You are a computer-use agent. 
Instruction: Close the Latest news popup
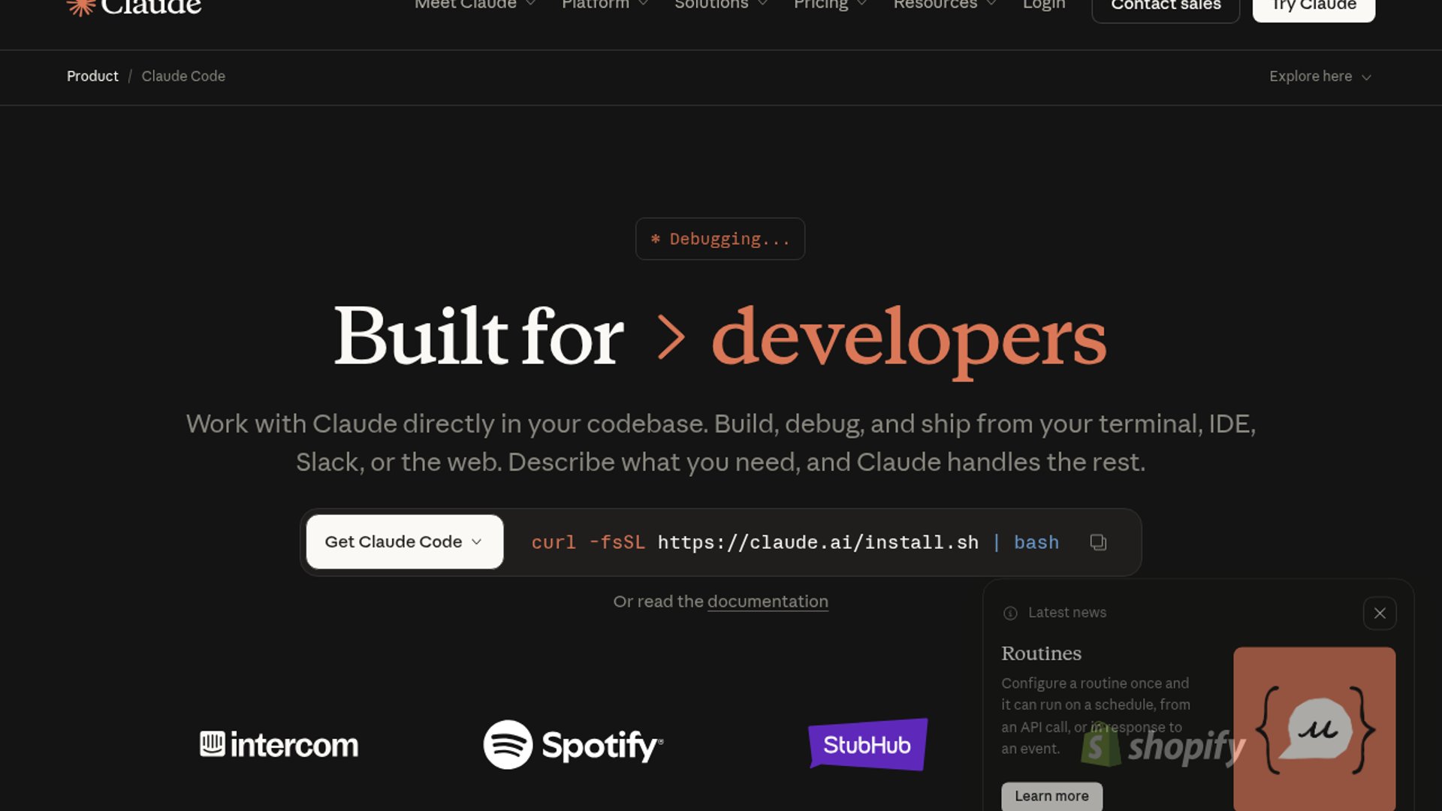[1380, 614]
